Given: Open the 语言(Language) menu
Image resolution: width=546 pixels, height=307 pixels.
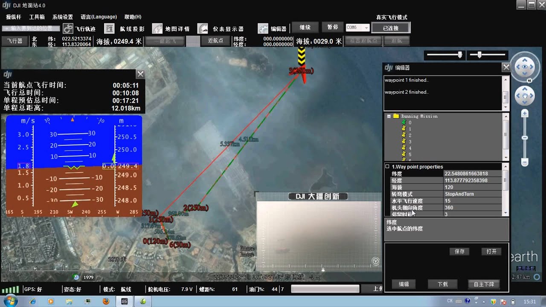Looking at the screenshot, I should click(99, 17).
